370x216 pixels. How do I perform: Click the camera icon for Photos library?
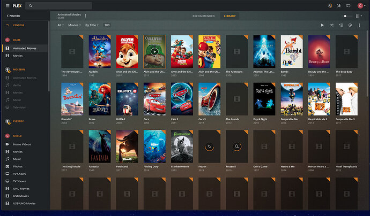tap(8, 166)
